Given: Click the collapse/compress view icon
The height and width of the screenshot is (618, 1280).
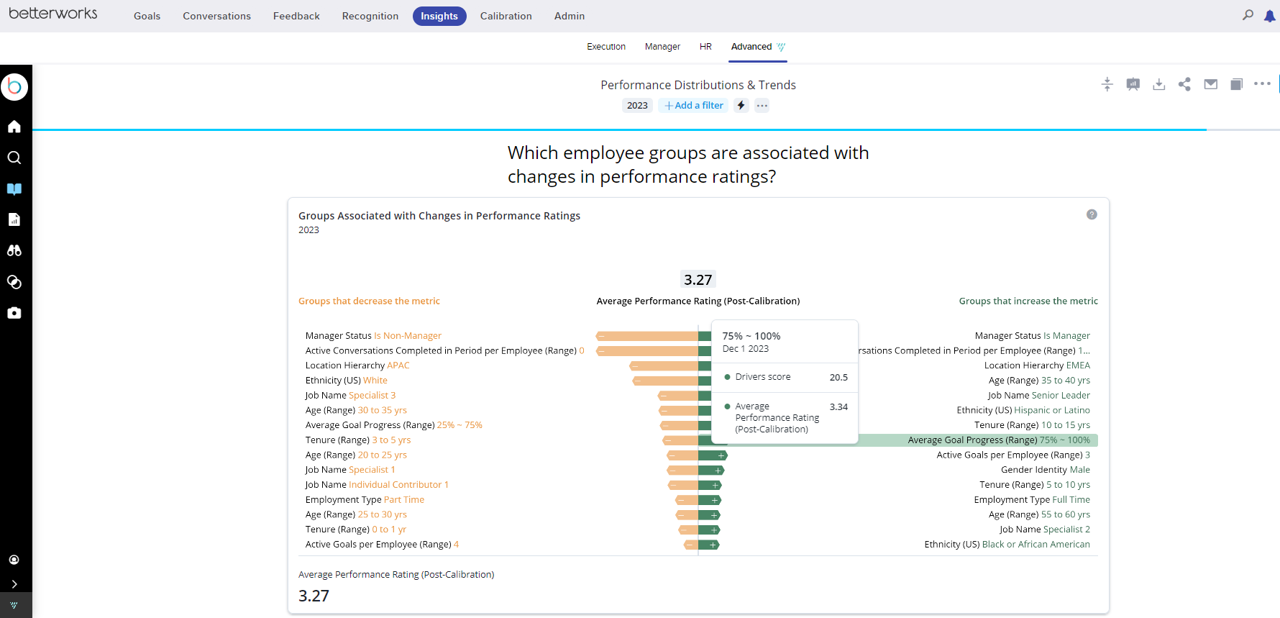Looking at the screenshot, I should 1107,84.
